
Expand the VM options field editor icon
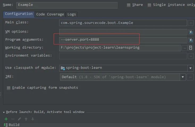tap(190, 32)
